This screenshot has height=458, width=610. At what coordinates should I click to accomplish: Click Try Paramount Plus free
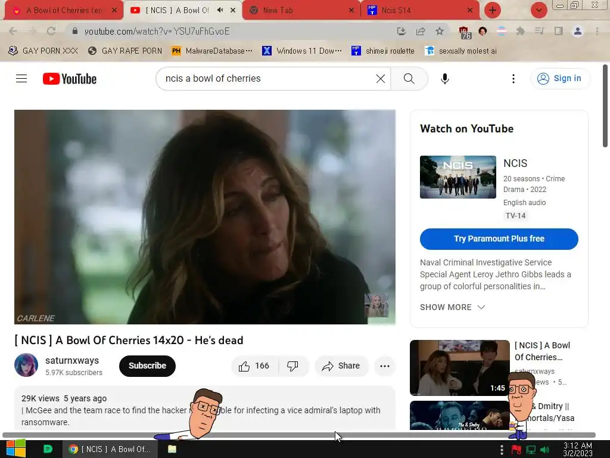tap(499, 239)
